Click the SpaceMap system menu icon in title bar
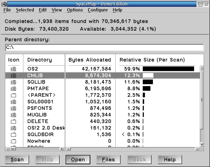 coord(3,4)
